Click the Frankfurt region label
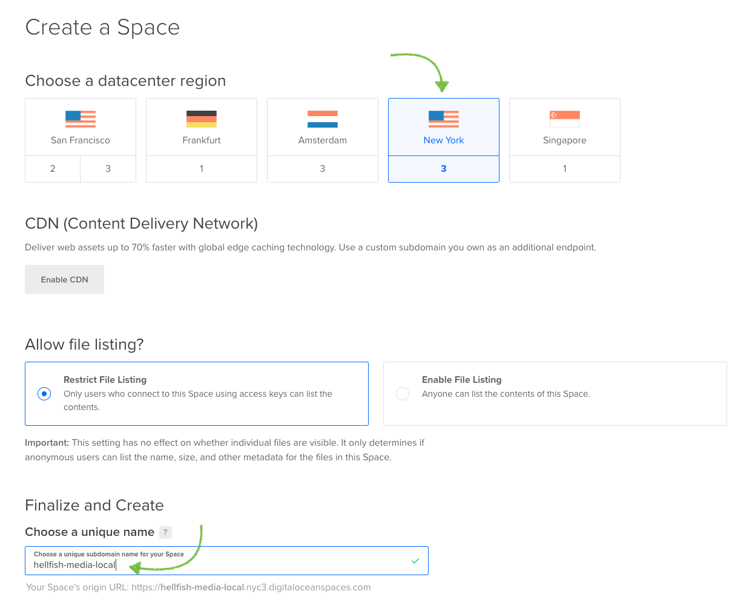Image resolution: width=741 pixels, height=603 pixels. 202,140
